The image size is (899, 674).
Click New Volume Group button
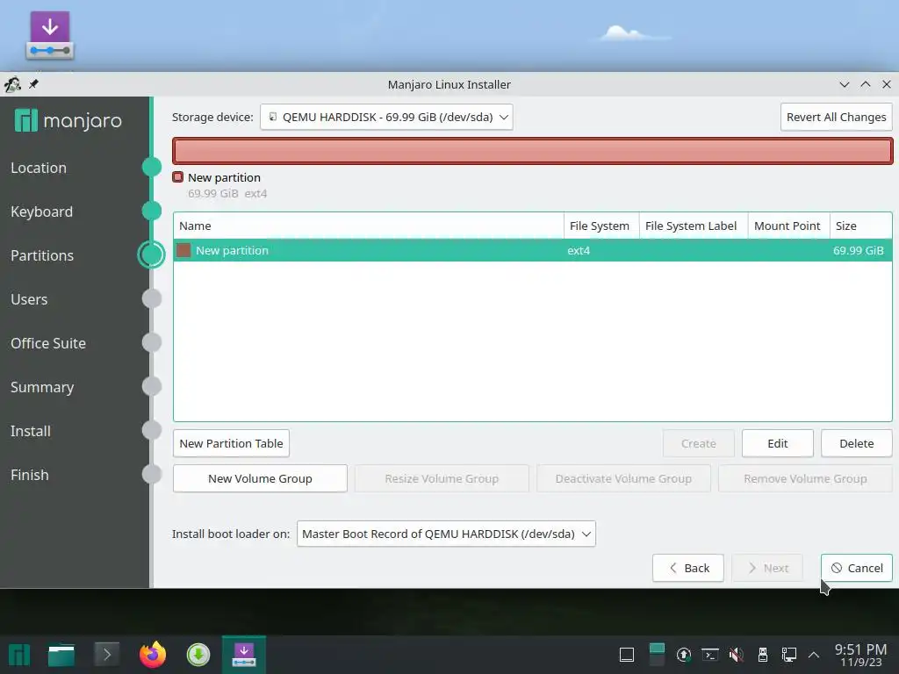[x=260, y=478]
